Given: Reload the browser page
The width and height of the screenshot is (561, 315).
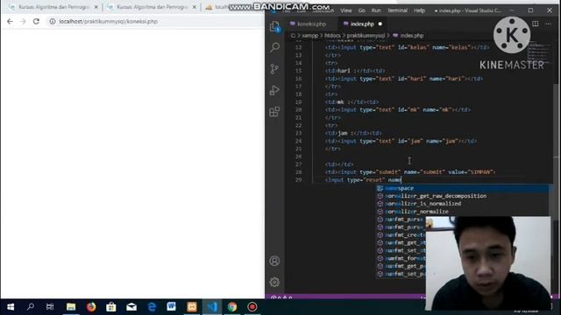Looking at the screenshot, I should [x=36, y=21].
